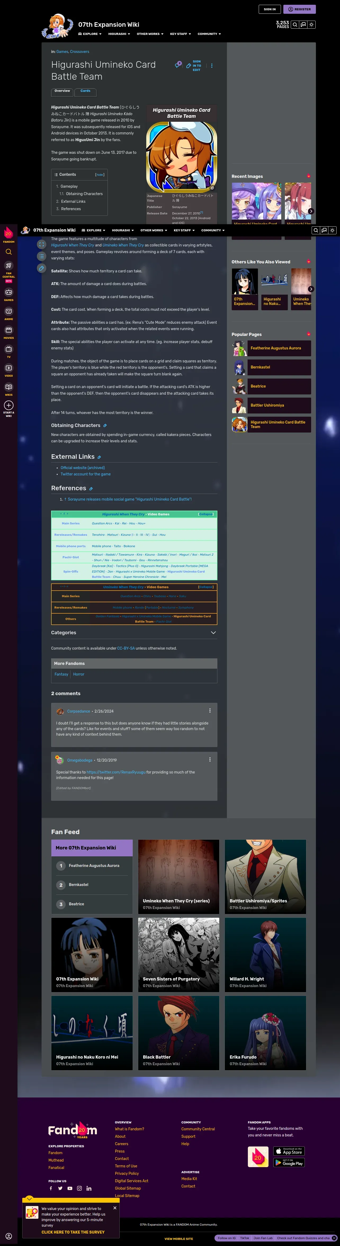Open Fandom LinkedIn footer icon
The height and width of the screenshot is (1246, 340).
pyautogui.click(x=89, y=1188)
